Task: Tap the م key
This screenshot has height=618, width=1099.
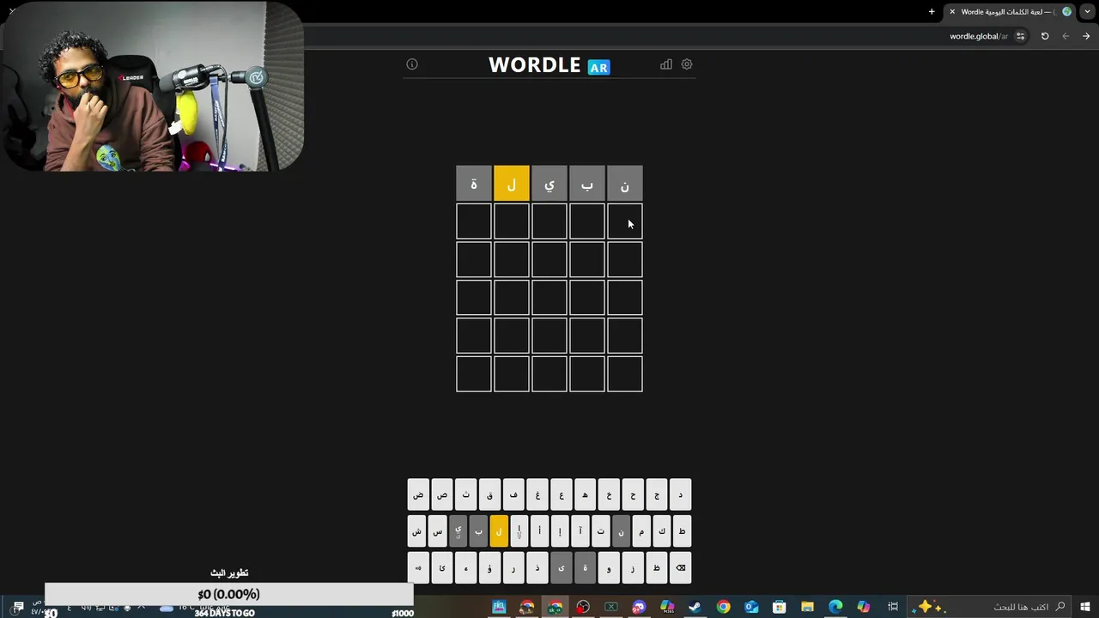Action: click(x=641, y=531)
